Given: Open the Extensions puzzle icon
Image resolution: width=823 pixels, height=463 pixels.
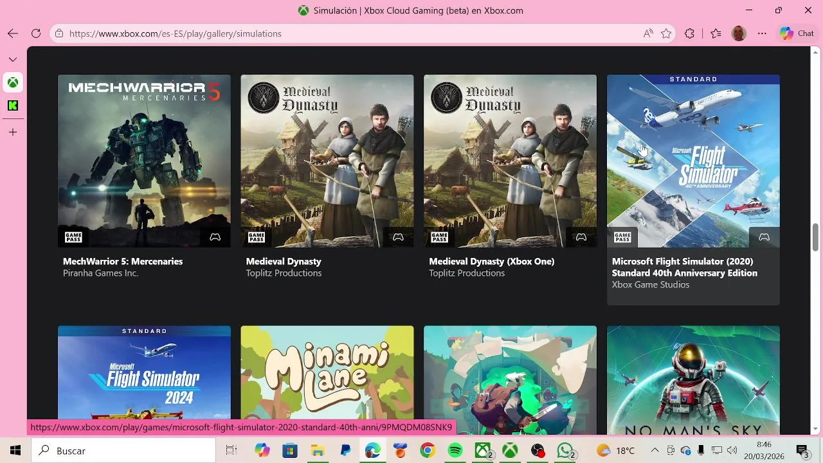Looking at the screenshot, I should [x=690, y=33].
